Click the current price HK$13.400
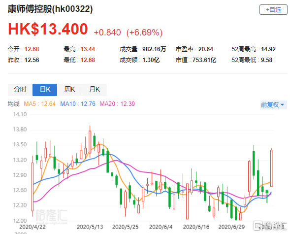 coord(48,29)
